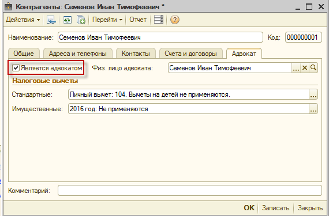Click the Физ. лицо адвоката input field

pos(230,68)
